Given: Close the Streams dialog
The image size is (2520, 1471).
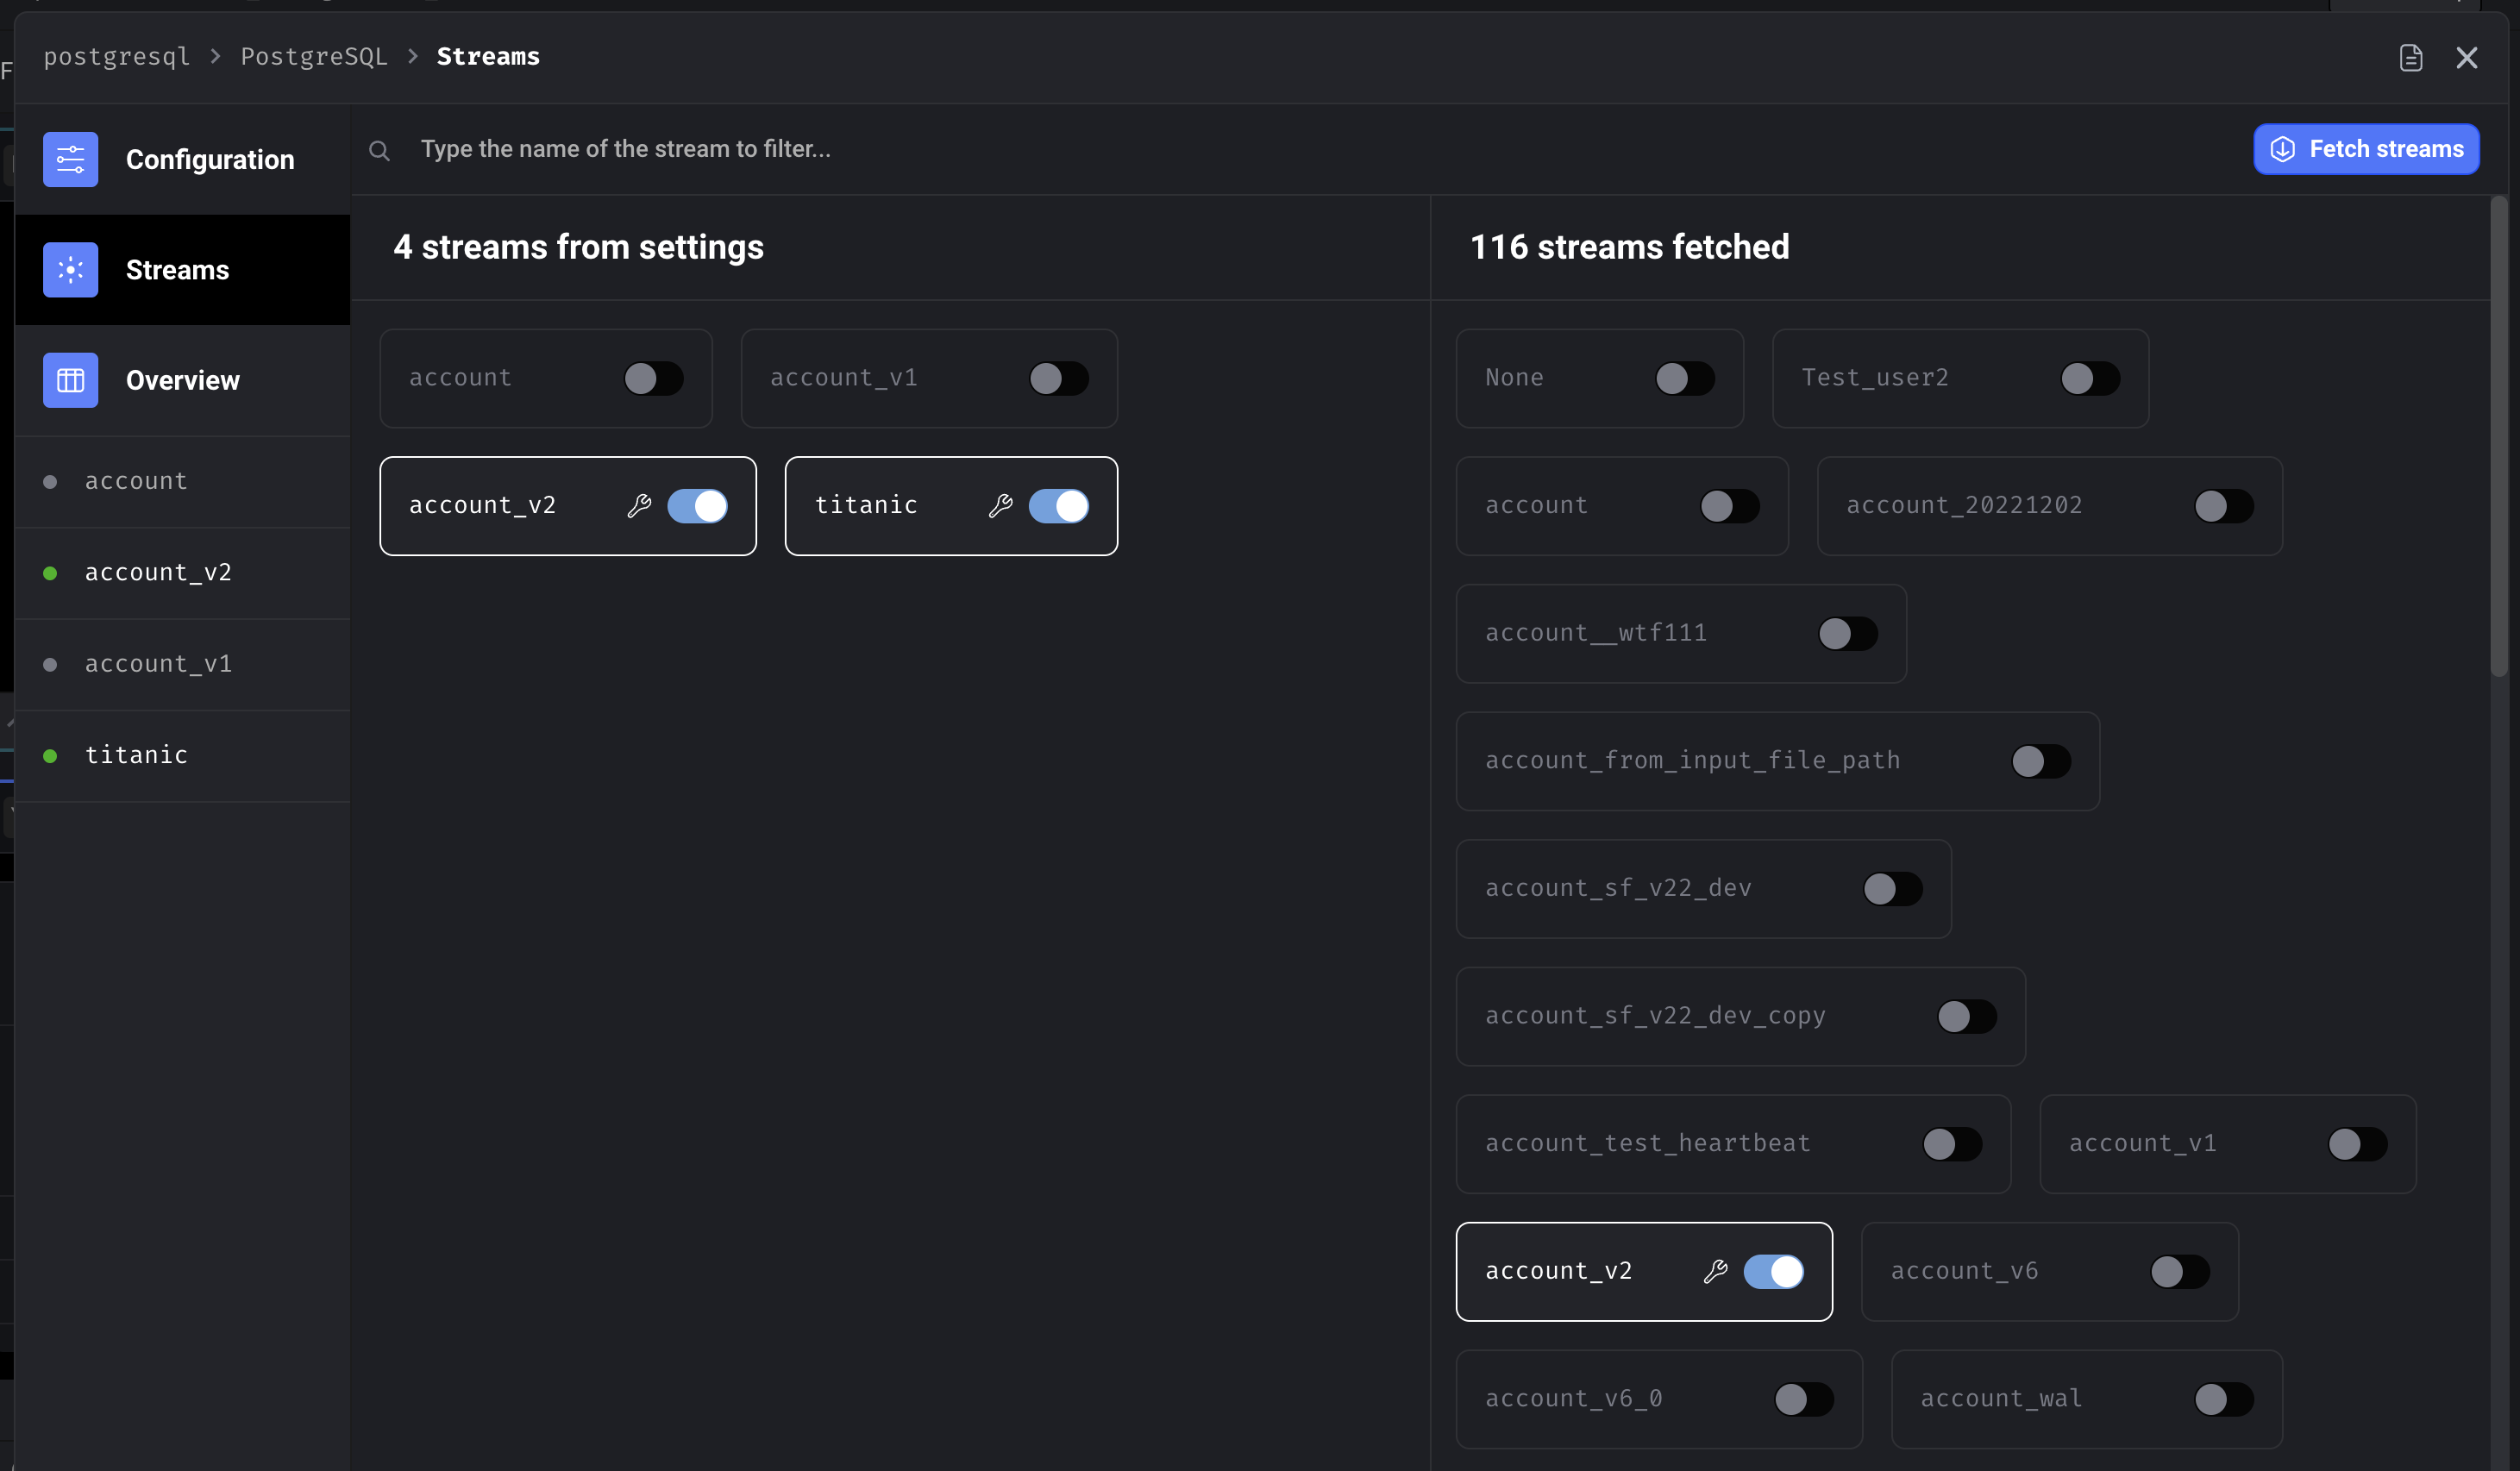Looking at the screenshot, I should pyautogui.click(x=2467, y=58).
